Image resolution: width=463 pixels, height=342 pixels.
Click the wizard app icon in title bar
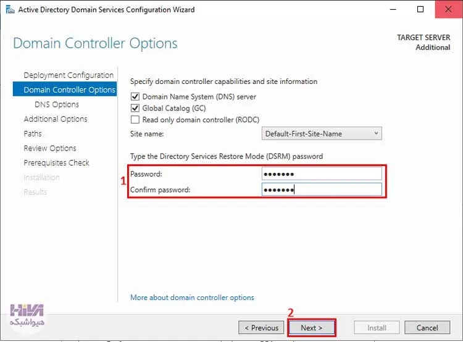10,9
